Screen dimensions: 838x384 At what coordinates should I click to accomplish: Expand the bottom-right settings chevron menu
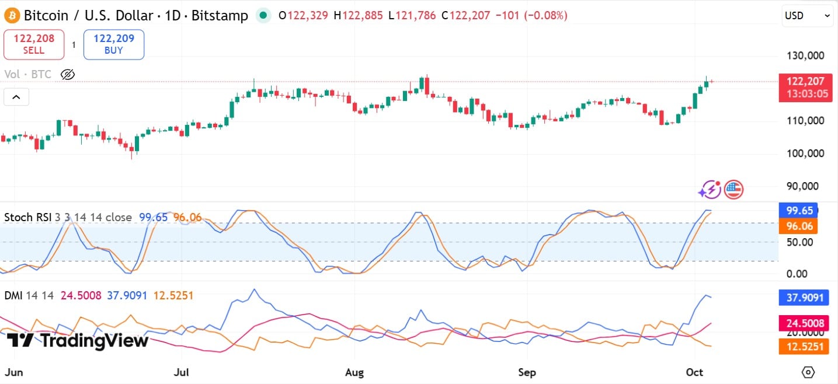(x=808, y=372)
